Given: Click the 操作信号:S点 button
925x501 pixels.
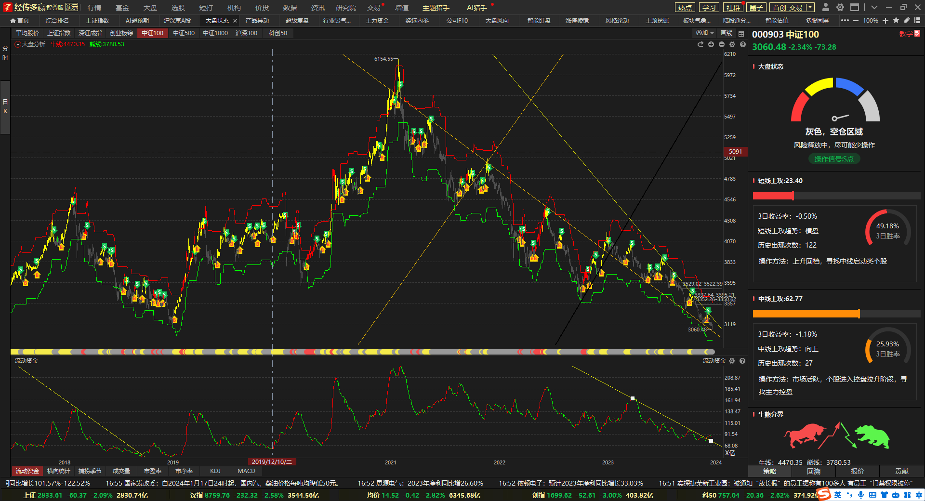Looking at the screenshot, I should (834, 159).
